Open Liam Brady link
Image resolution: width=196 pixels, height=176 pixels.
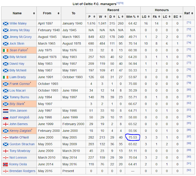[18, 77]
